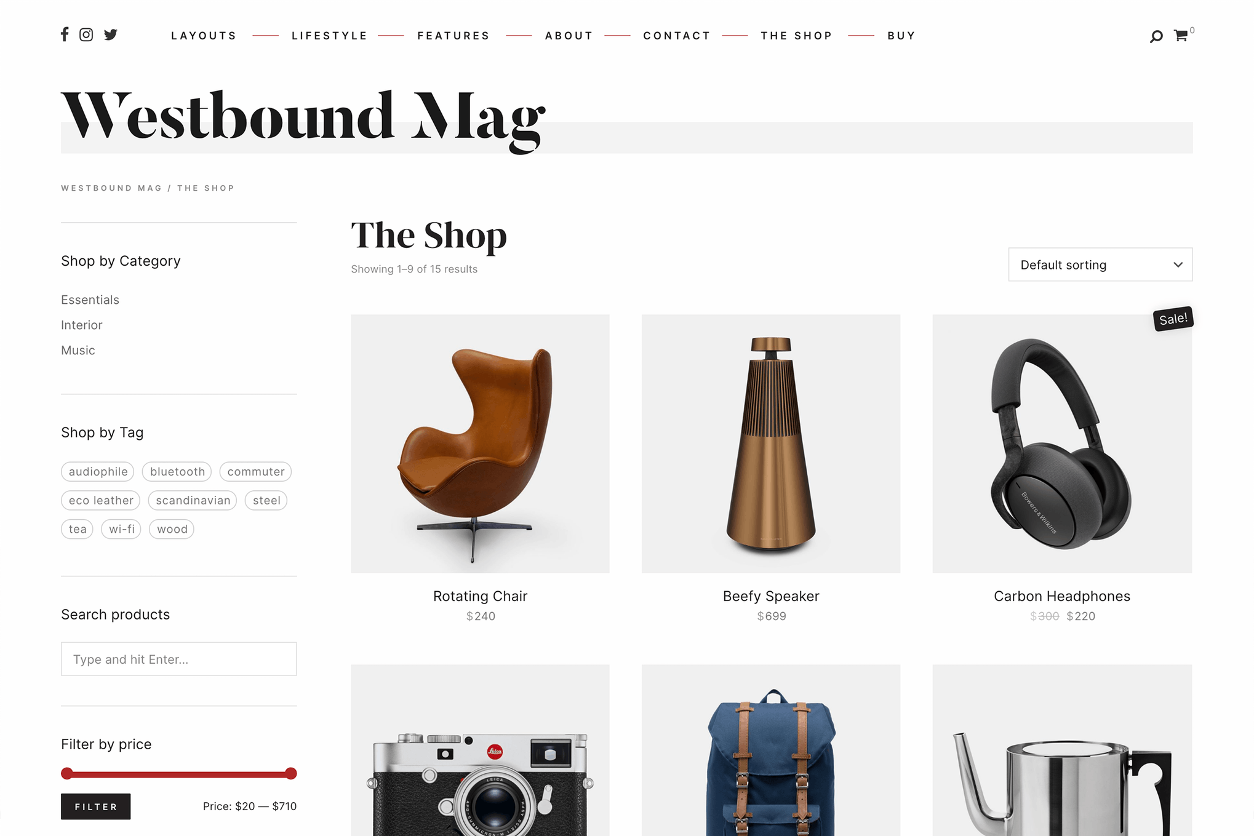Select the Essentials category filter
This screenshot has height=836, width=1254.
(x=90, y=300)
